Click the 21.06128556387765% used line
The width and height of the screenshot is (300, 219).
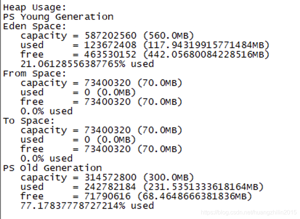87,64
